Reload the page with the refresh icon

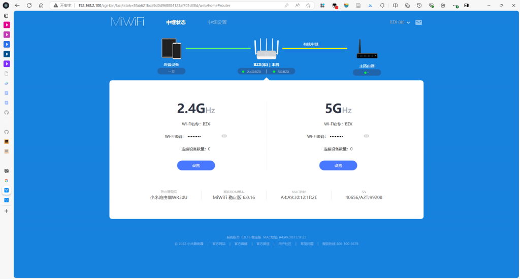[29, 5]
